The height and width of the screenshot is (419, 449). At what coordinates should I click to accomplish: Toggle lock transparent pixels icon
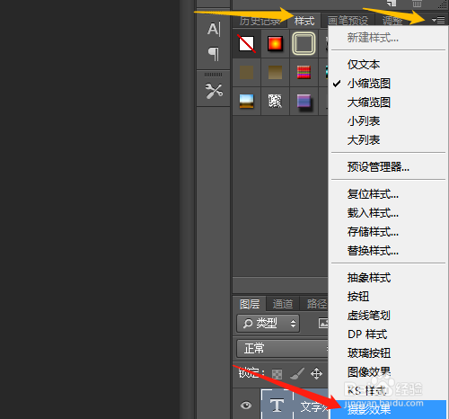click(277, 374)
